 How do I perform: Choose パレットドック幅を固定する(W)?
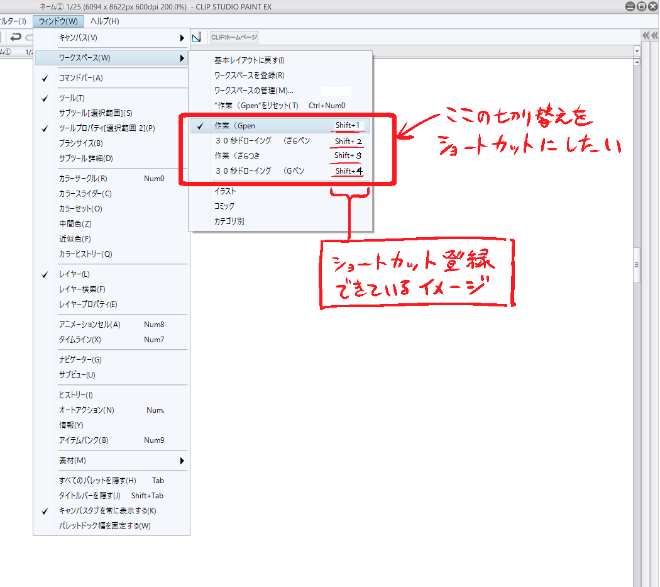click(x=111, y=526)
